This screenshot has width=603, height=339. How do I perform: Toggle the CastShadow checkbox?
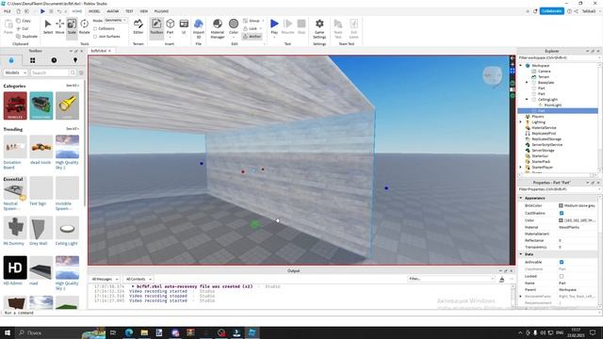(x=562, y=213)
